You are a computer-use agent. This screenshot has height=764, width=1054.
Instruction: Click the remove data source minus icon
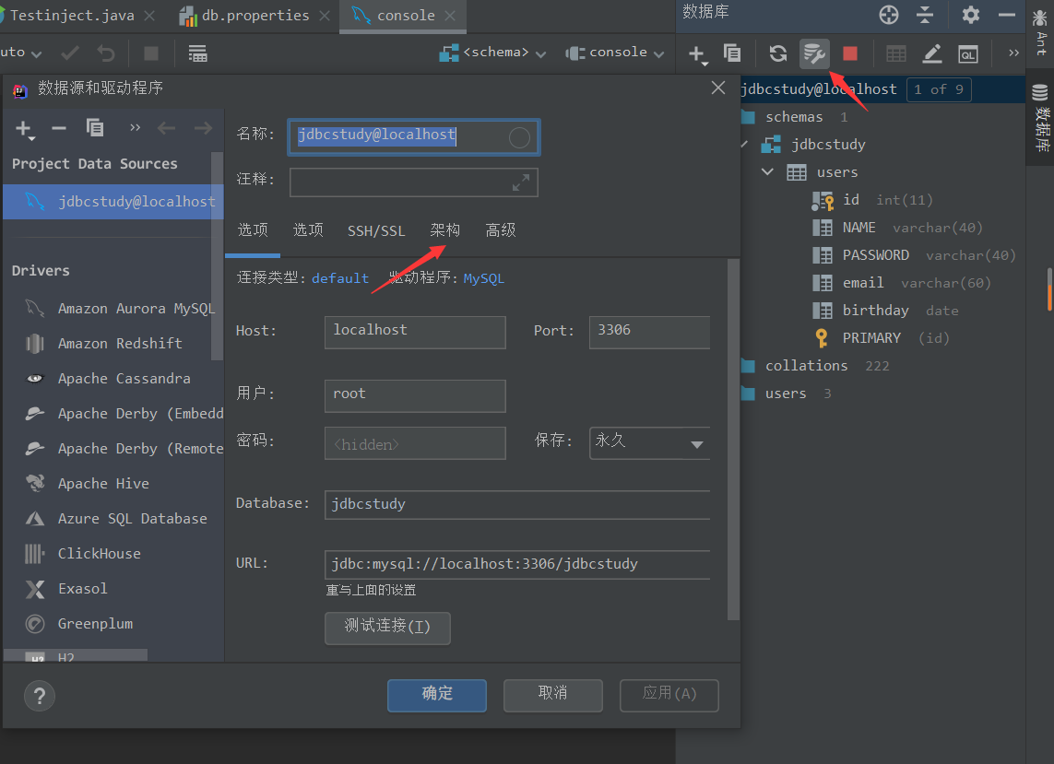[x=59, y=128]
